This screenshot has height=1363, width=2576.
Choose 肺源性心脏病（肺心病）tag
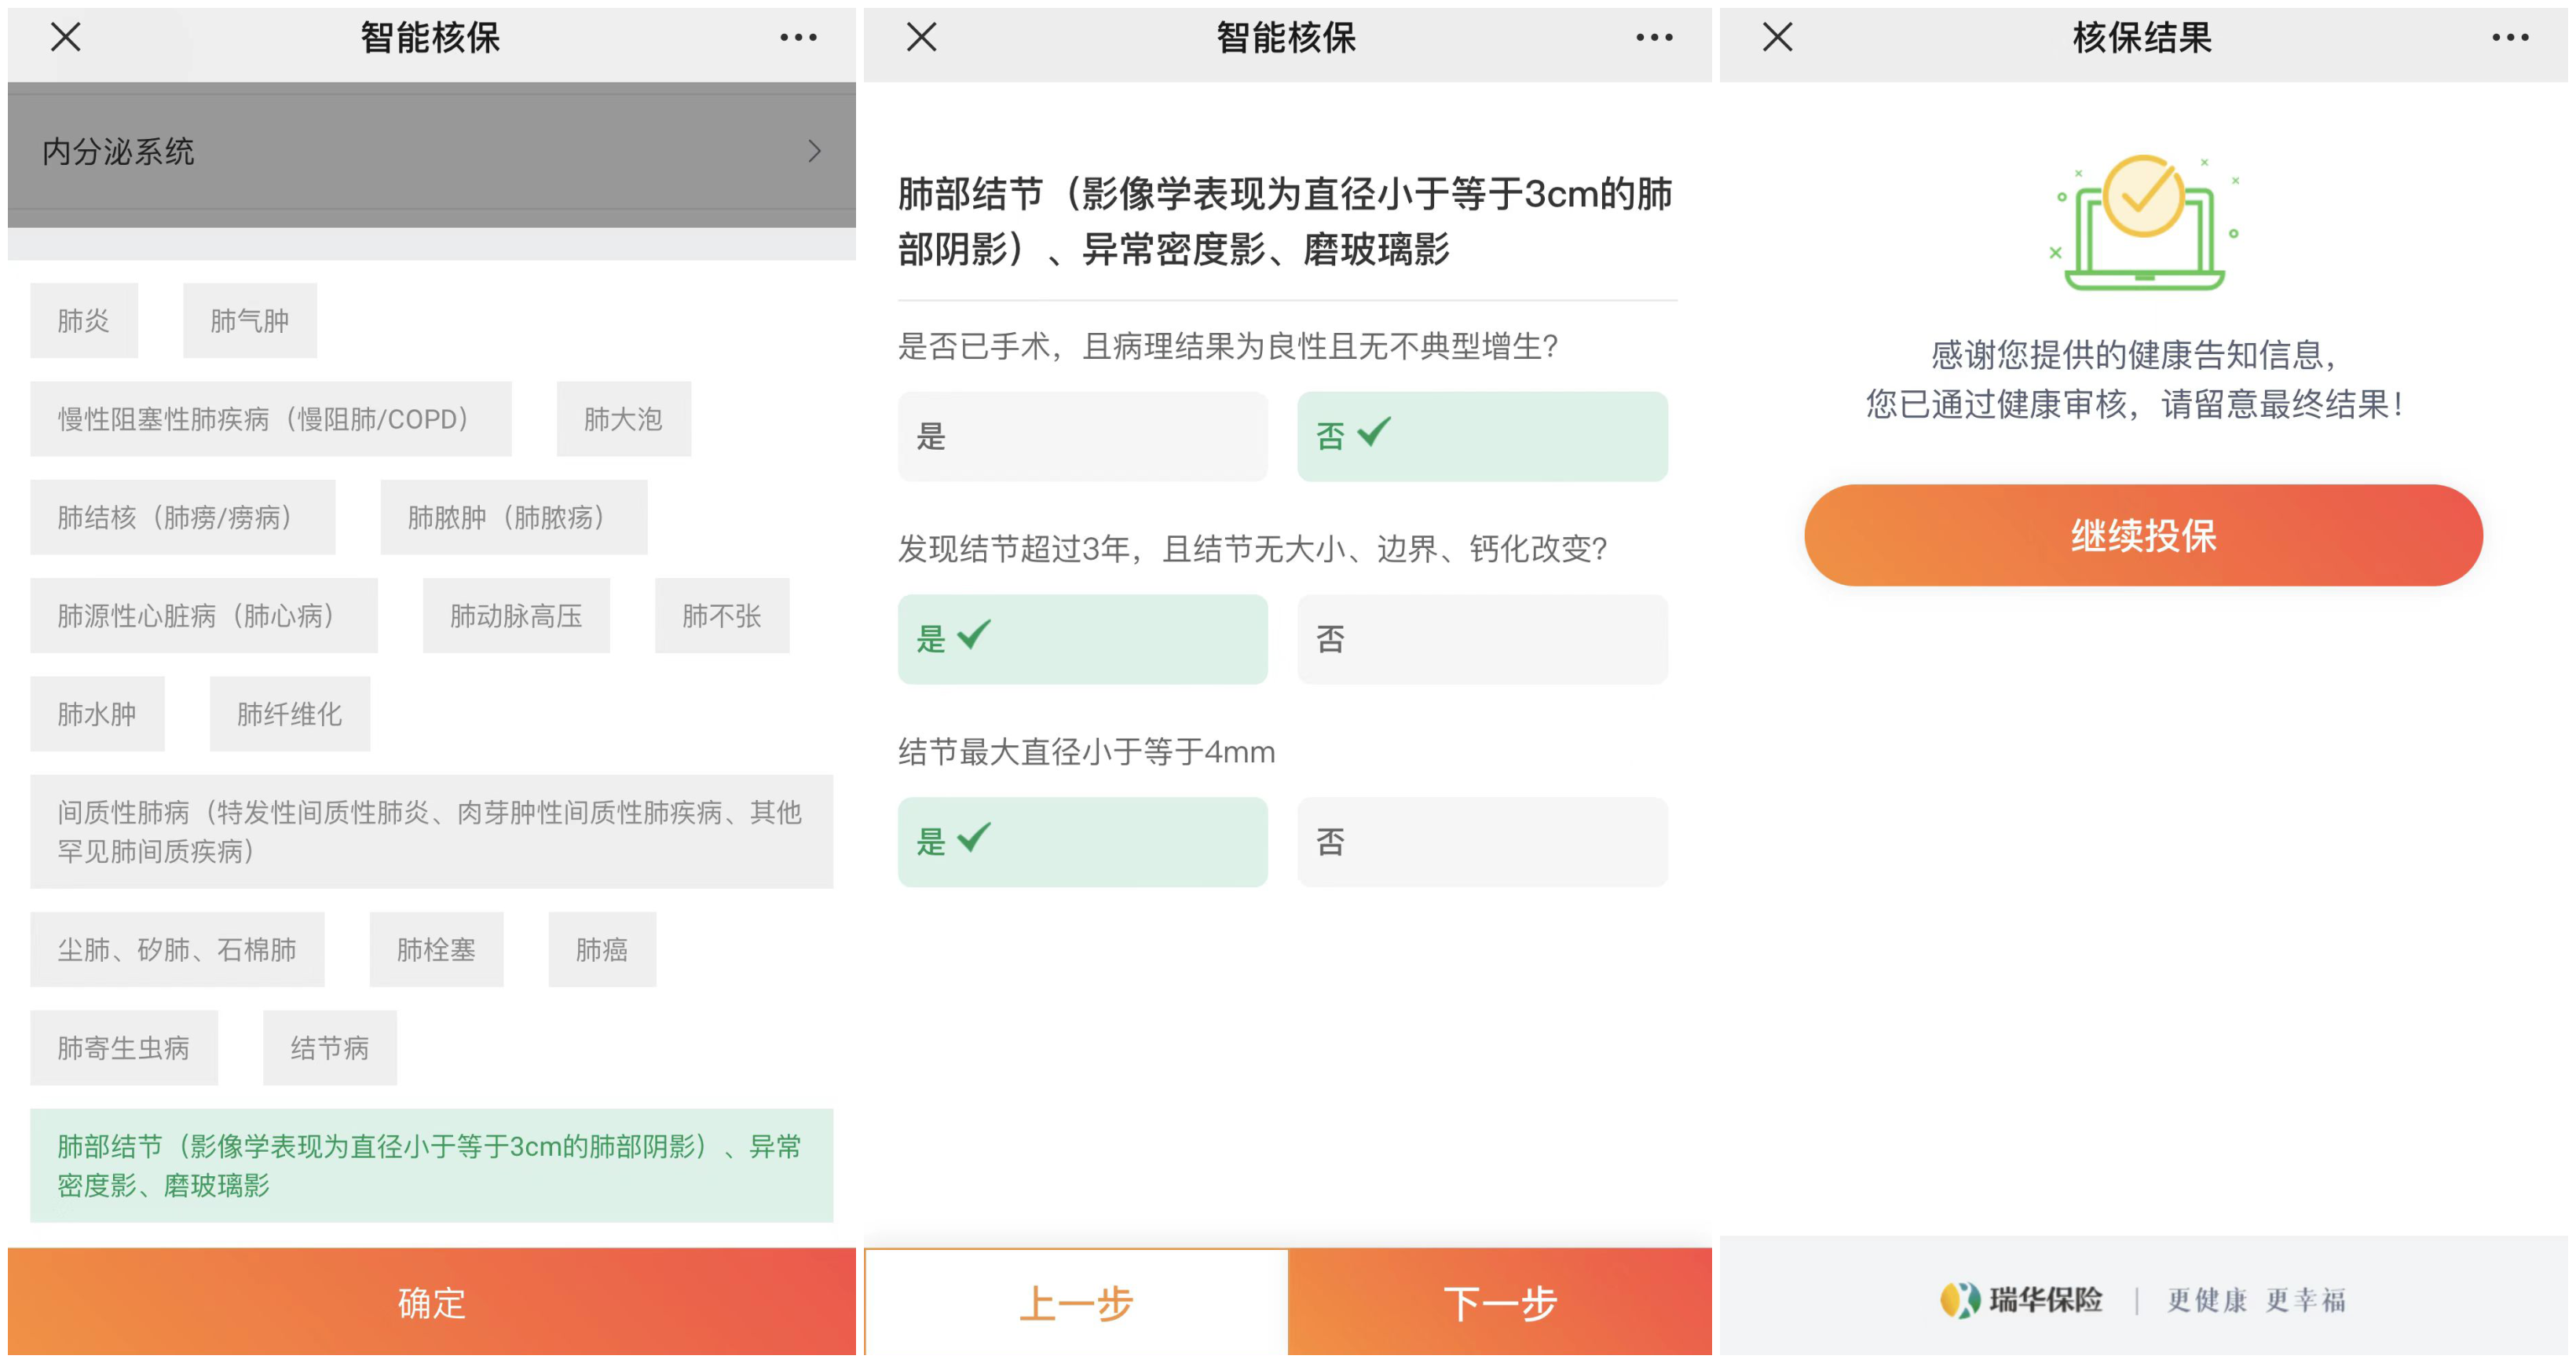(x=204, y=616)
